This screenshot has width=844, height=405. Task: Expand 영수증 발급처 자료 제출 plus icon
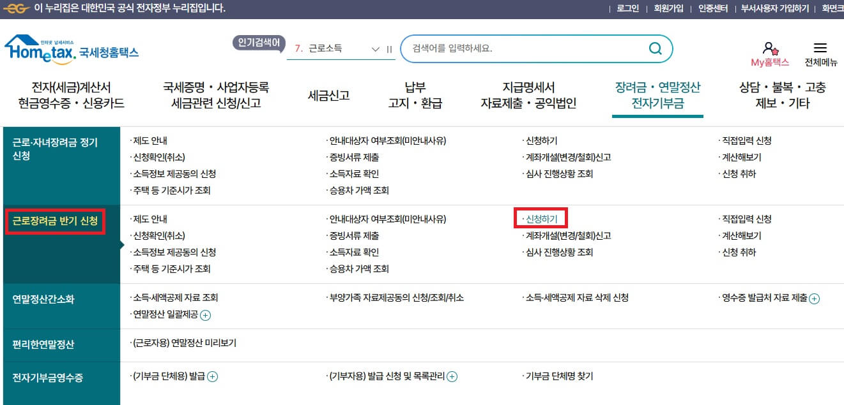(814, 298)
